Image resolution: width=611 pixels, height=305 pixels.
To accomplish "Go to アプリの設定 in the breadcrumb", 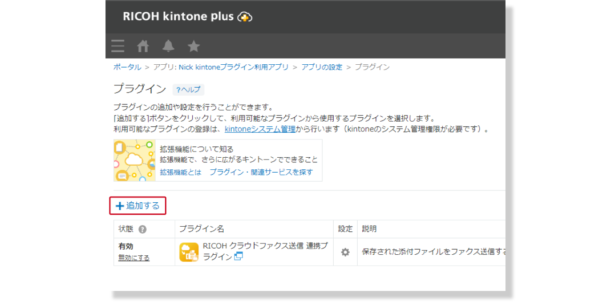I will (x=322, y=67).
